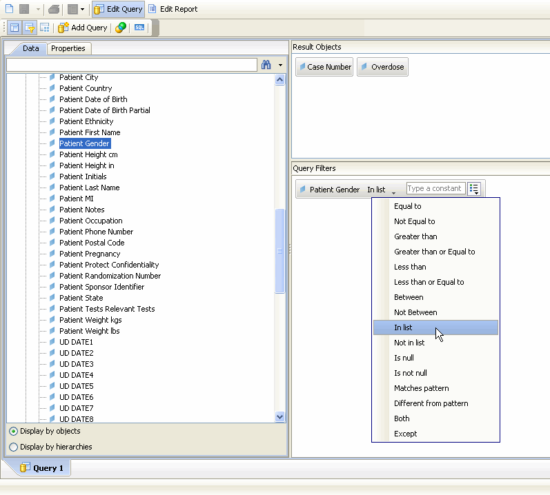Viewport: 550px width, 495px height.
Task: Open list of values icon in filter
Action: 474,189
